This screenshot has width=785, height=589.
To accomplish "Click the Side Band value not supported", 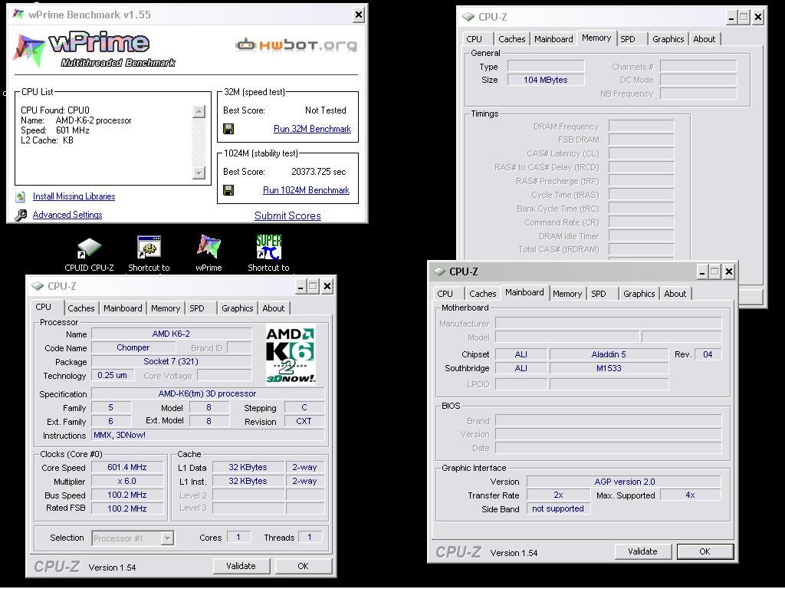I will (558, 509).
